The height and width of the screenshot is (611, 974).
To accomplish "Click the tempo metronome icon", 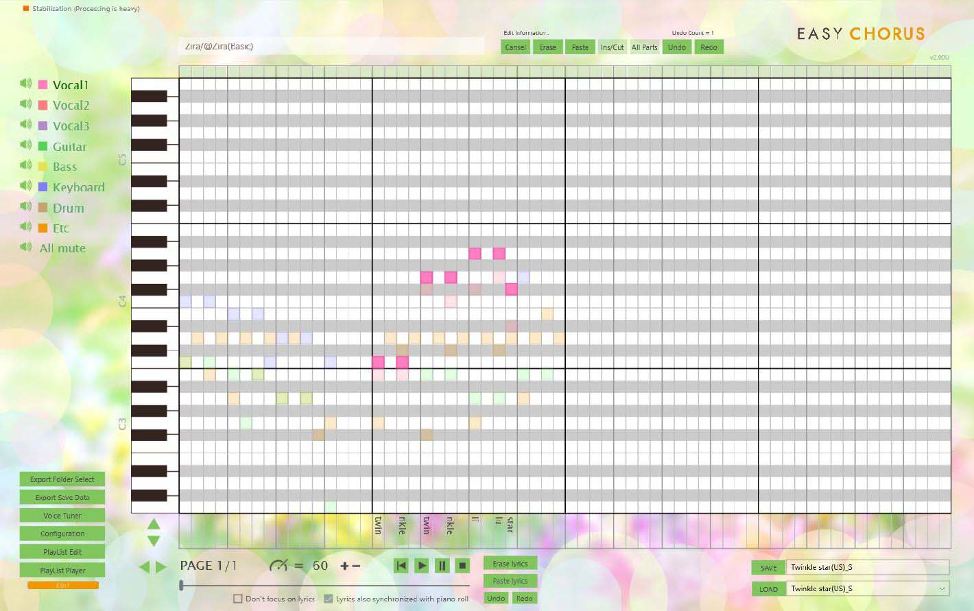I will pyautogui.click(x=280, y=564).
